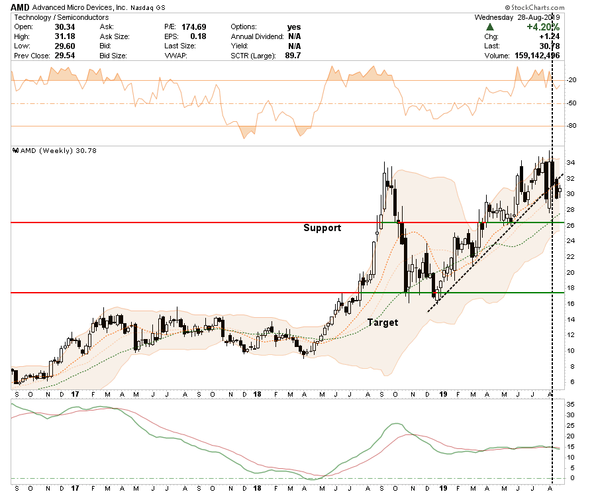
Task: Click the black dashed rising trendline
Action: pos(494,244)
